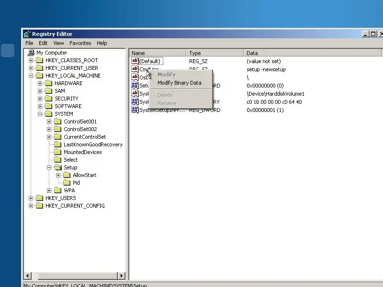Choose Modify Binary Data in context menu
This screenshot has width=383, height=287.
pos(181,83)
